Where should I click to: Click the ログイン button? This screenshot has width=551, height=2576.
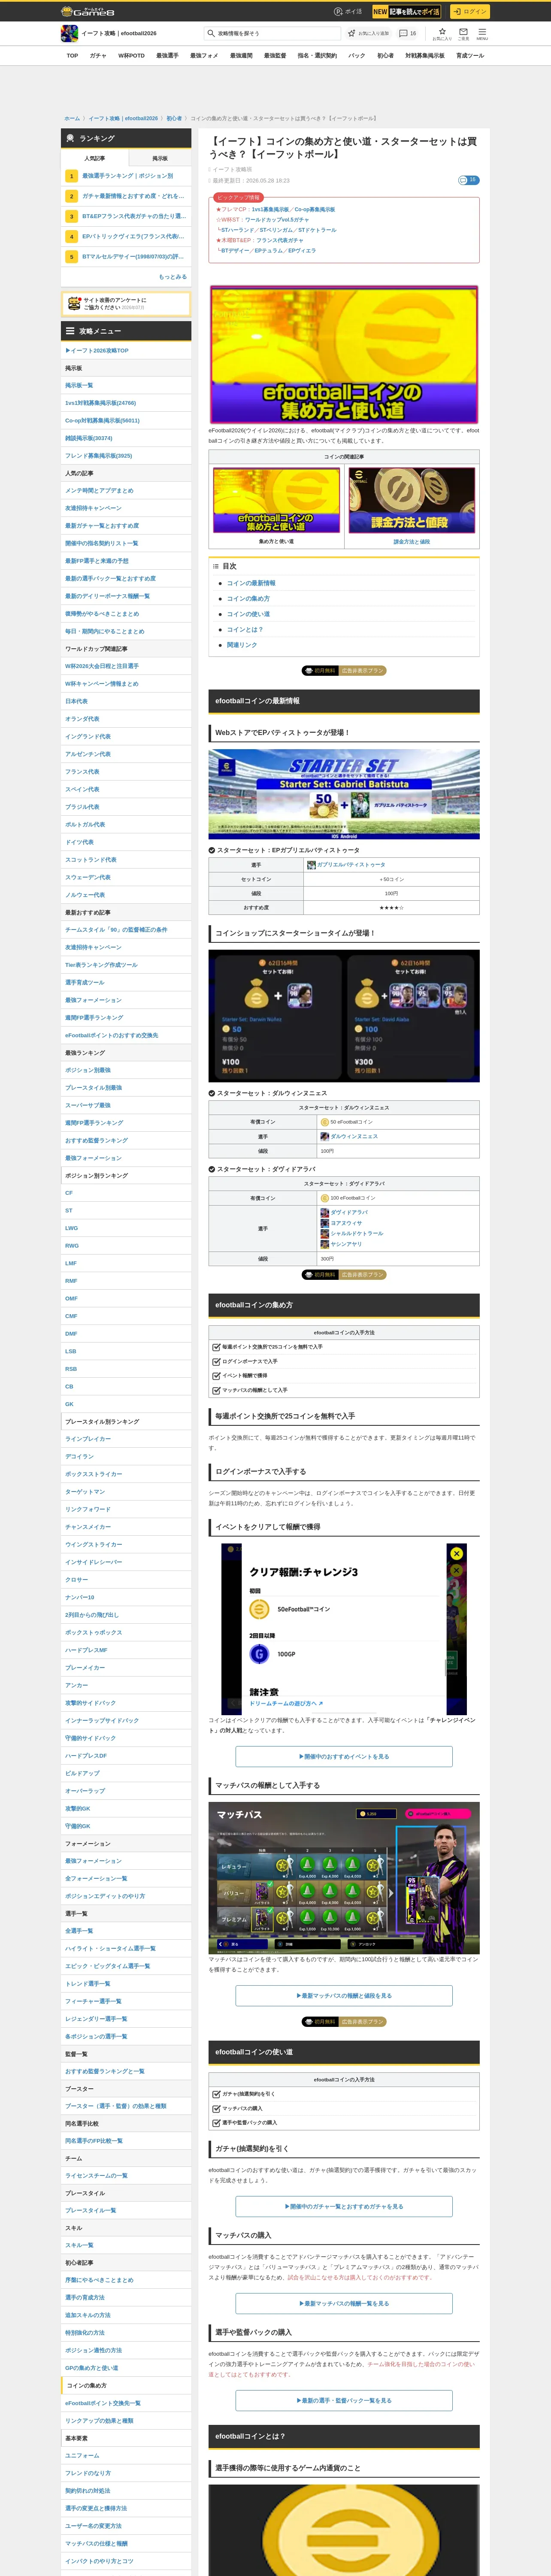coord(469,12)
